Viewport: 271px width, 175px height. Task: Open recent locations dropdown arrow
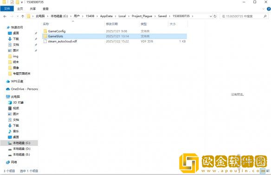pyautogui.click(x=18, y=16)
